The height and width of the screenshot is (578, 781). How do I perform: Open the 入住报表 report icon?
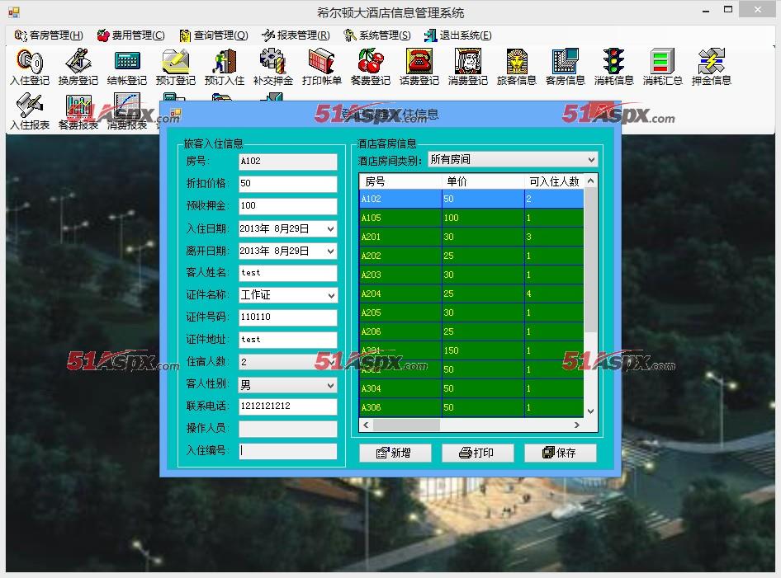30,111
